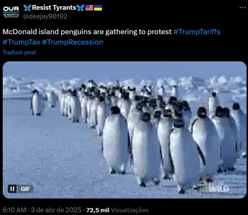Click the penguin GIF media

coord(124,130)
